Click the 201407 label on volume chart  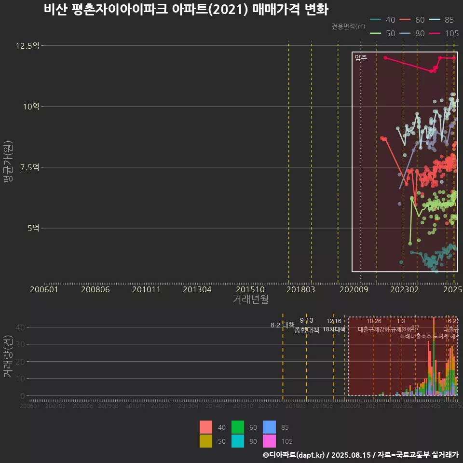[x=216, y=406]
